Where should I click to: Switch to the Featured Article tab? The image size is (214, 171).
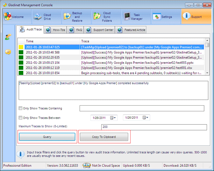(131, 30)
